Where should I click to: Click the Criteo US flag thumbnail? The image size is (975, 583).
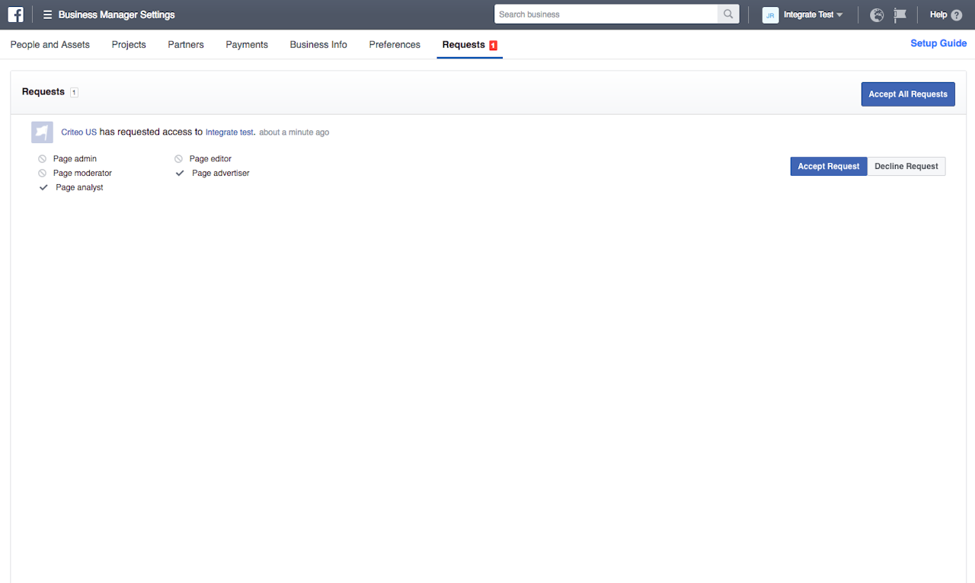pos(42,132)
